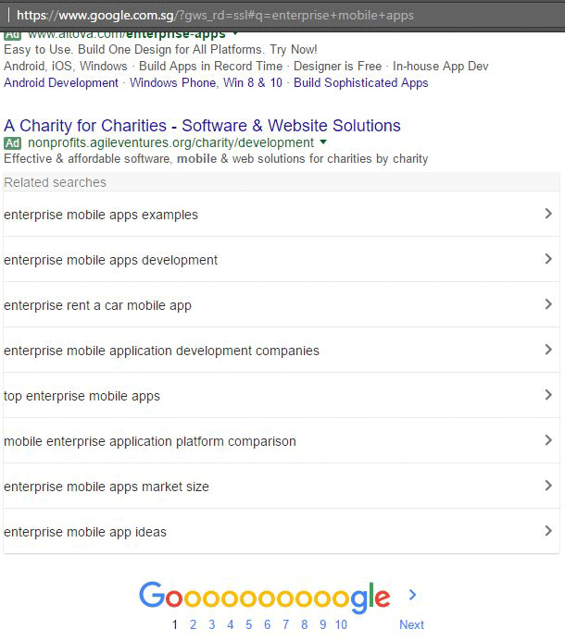The height and width of the screenshot is (641, 565).
Task: Click the chevron next to 'enterprise mobile app ideas'
Action: click(548, 531)
